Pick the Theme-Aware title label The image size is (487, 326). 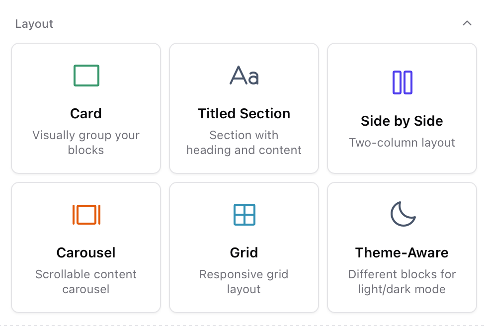[x=402, y=252]
